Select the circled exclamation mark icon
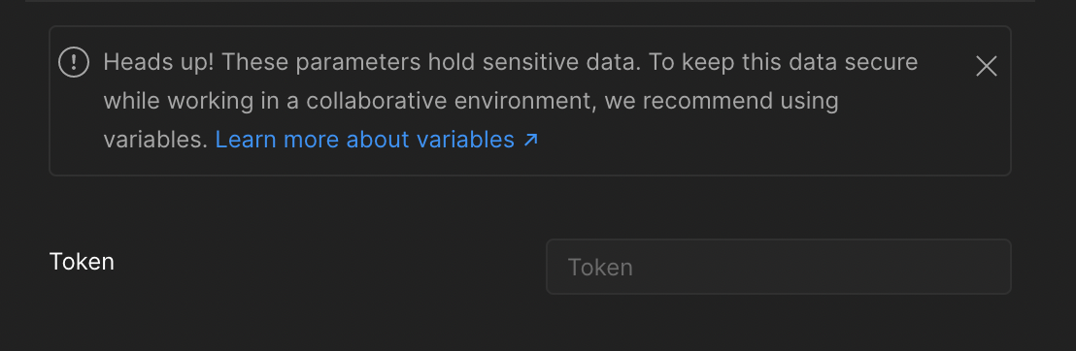 tap(74, 62)
